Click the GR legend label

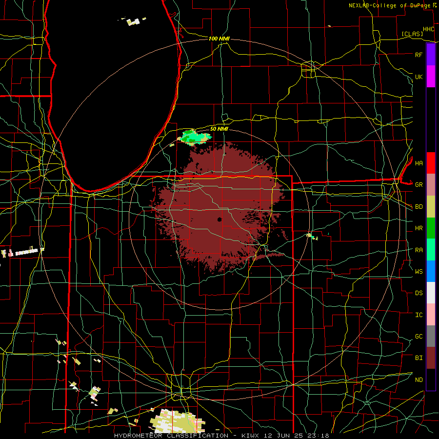point(419,185)
